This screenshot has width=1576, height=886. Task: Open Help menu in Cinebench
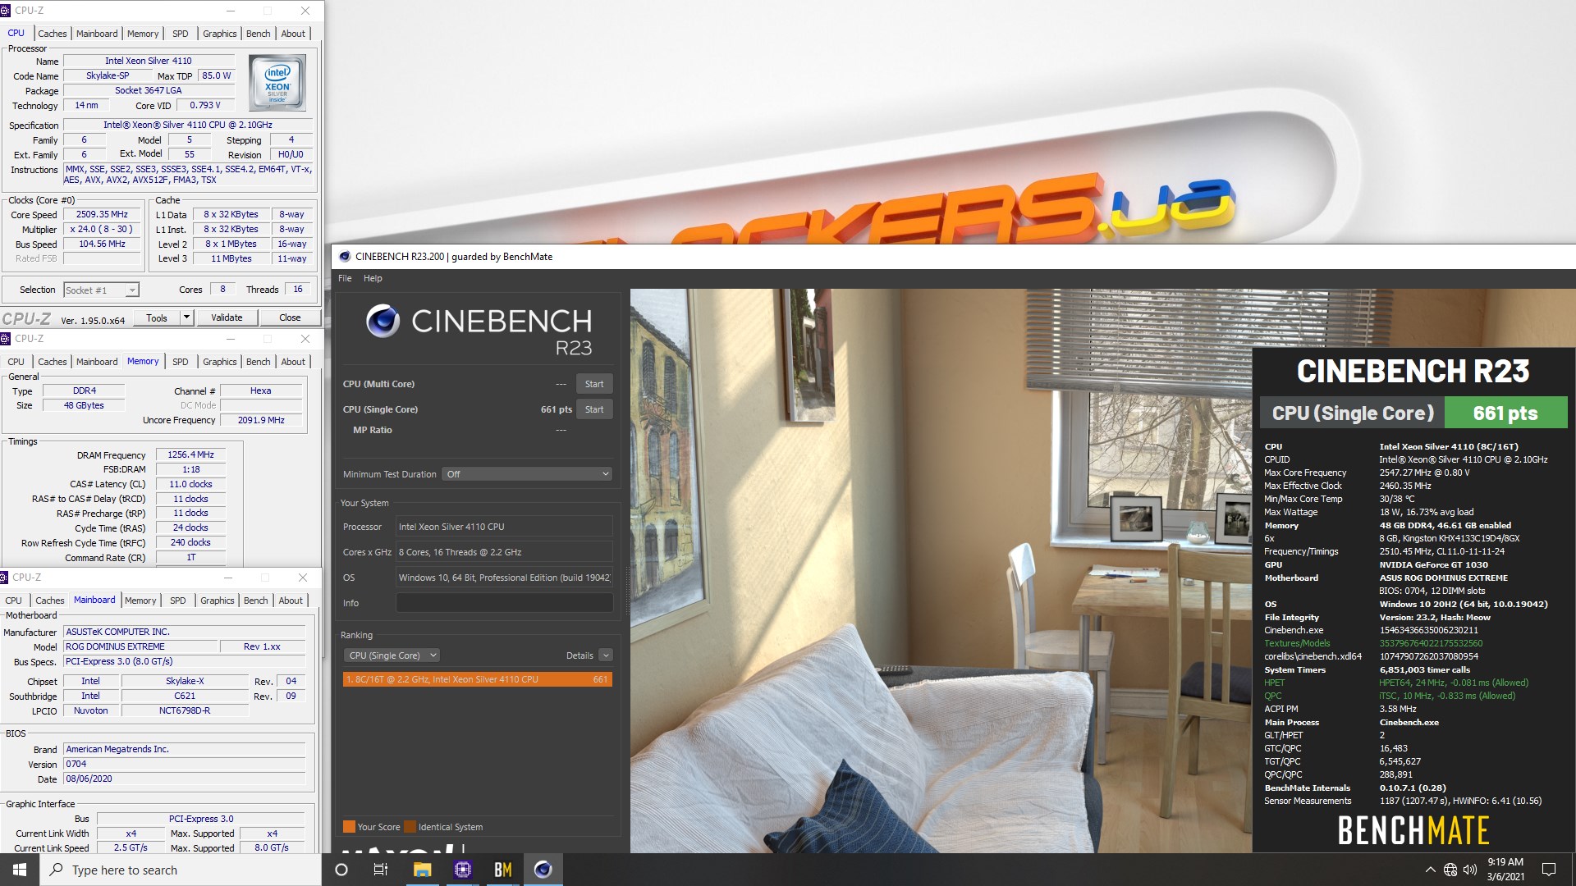coord(373,278)
